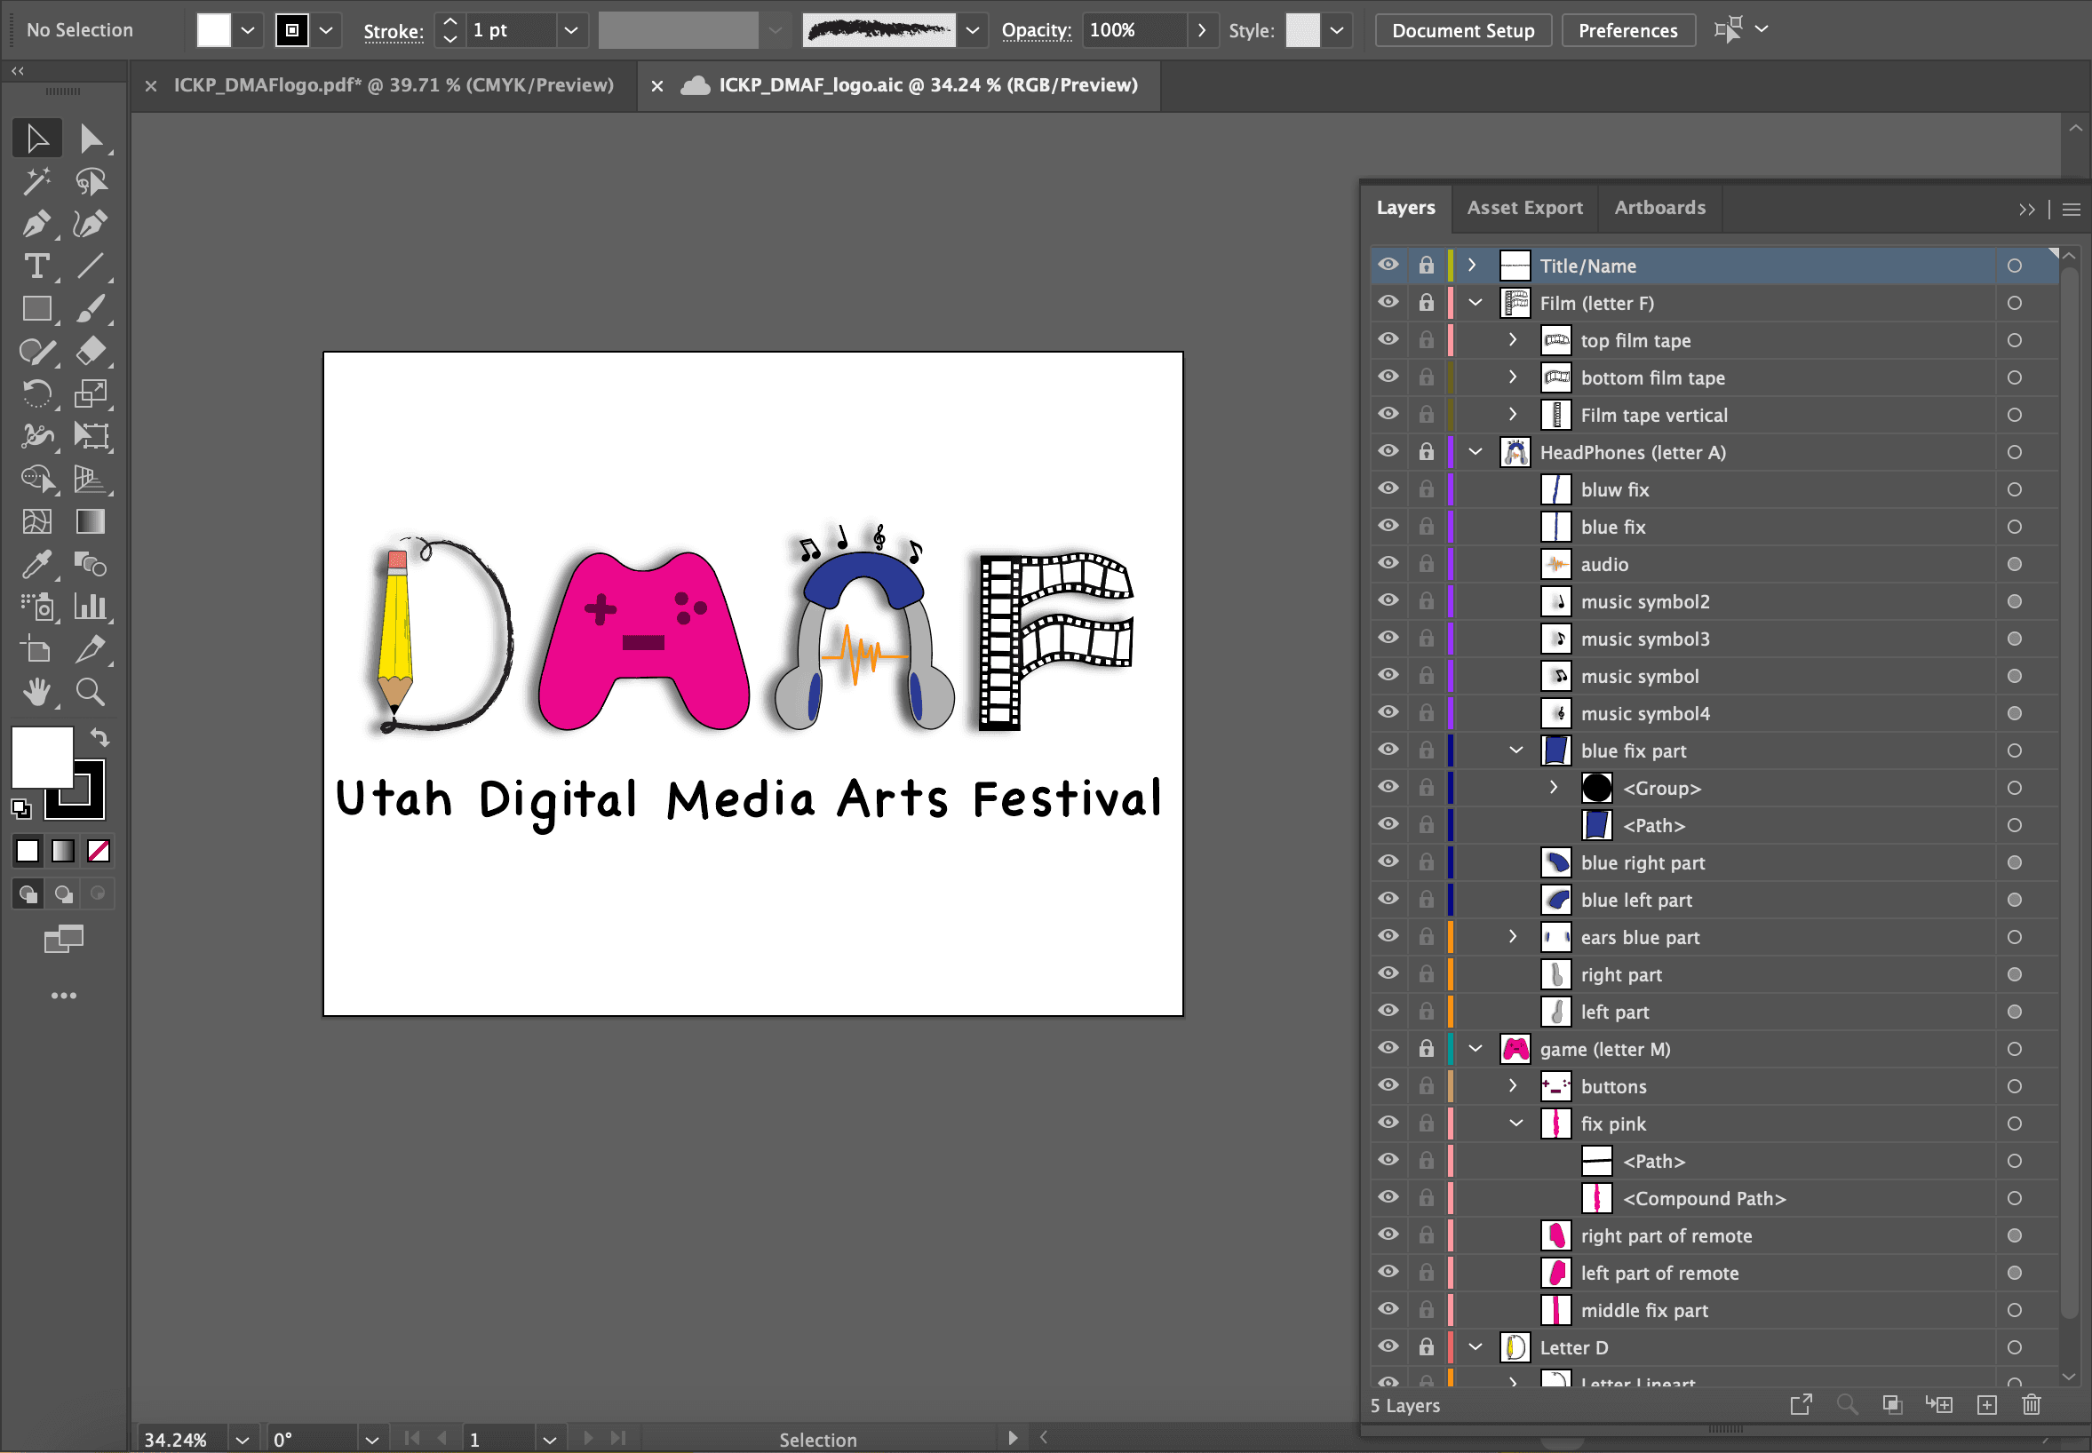The height and width of the screenshot is (1453, 2092).
Task: Hide the blue right part sublayer
Action: [x=1388, y=861]
